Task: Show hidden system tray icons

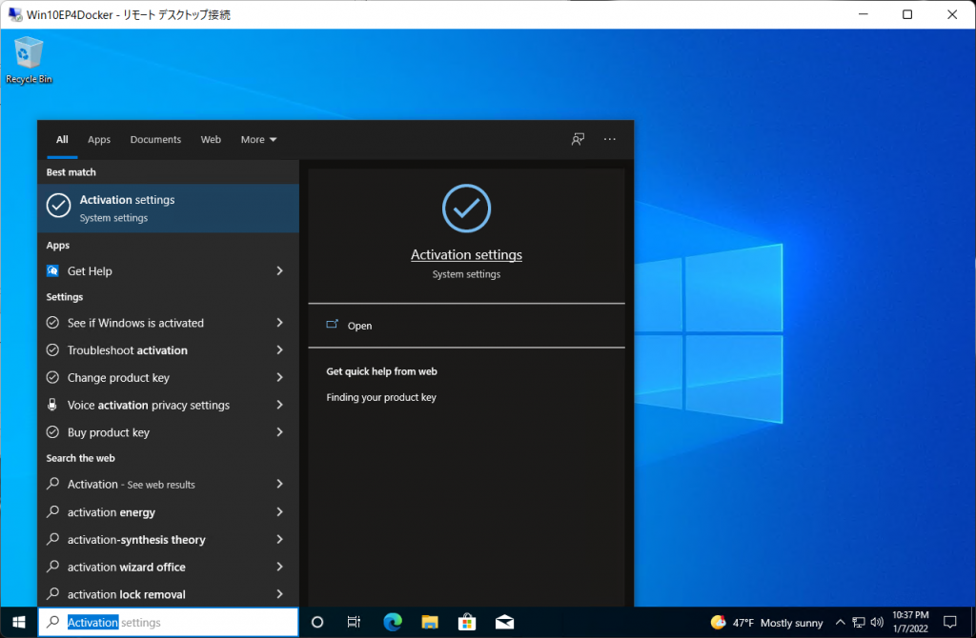Action: tap(840, 622)
